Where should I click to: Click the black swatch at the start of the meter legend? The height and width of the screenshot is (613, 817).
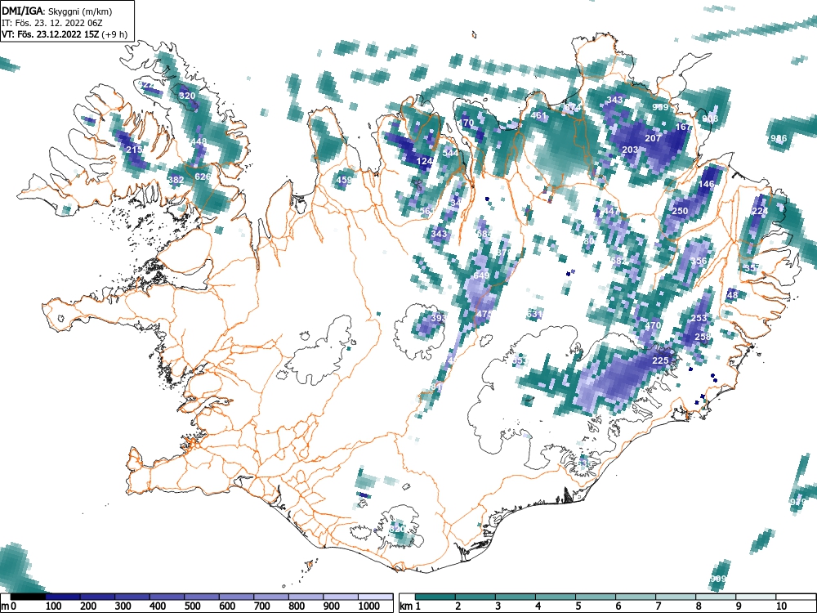(x=28, y=597)
